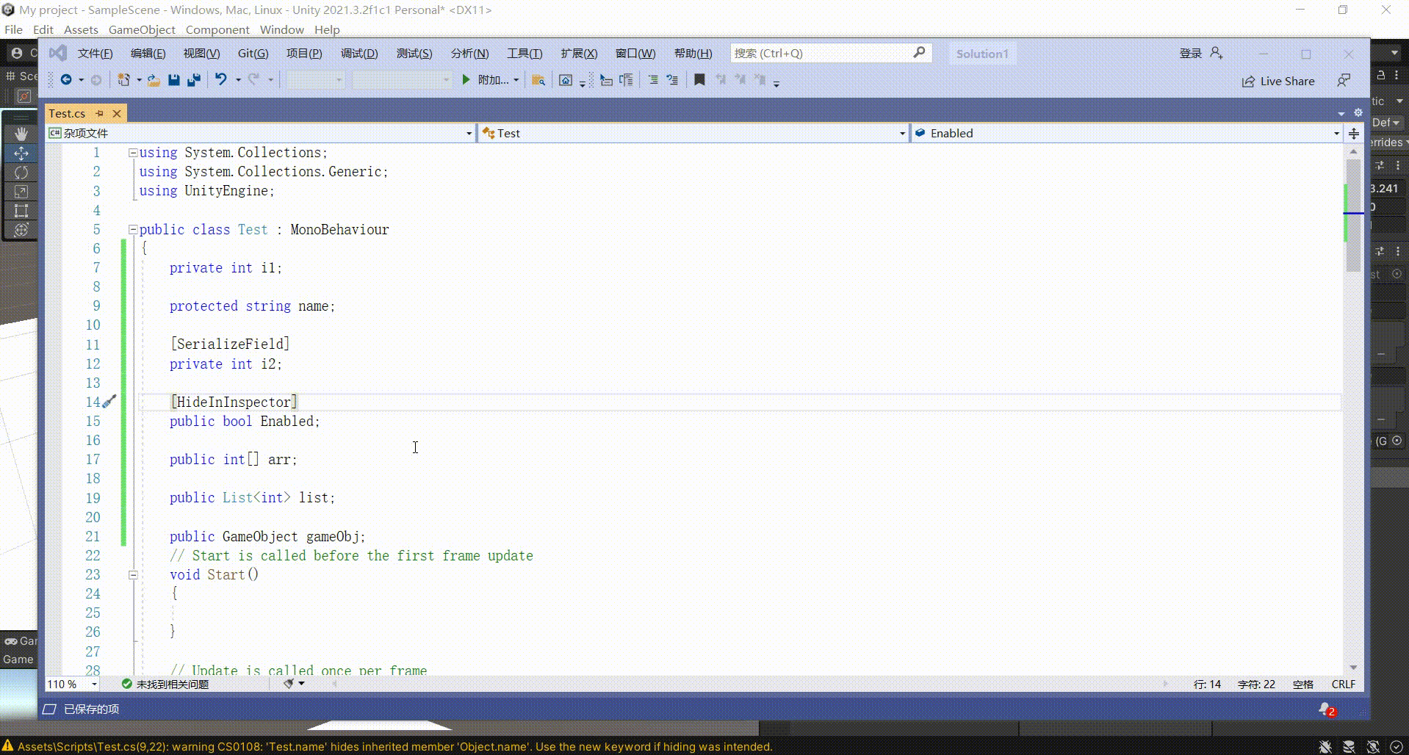The width and height of the screenshot is (1409, 755).
Task: Click Unity's activity check icon in status bar
Action: pyautogui.click(x=1396, y=746)
